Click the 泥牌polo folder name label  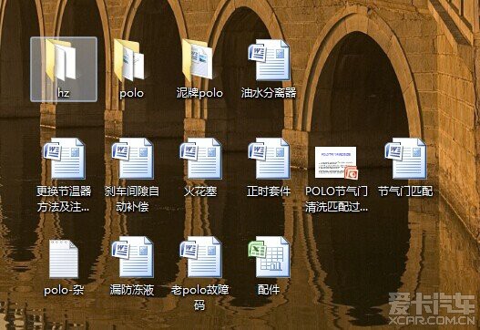[x=199, y=93]
